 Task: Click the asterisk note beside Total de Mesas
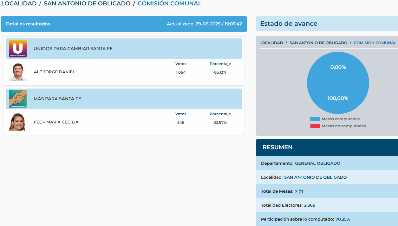pos(301,191)
